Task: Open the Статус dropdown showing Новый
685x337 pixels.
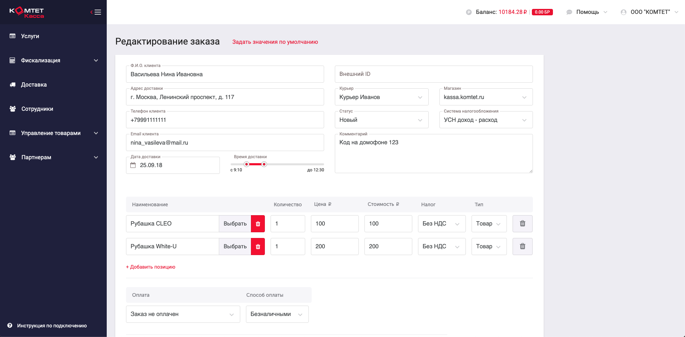Action: point(382,120)
